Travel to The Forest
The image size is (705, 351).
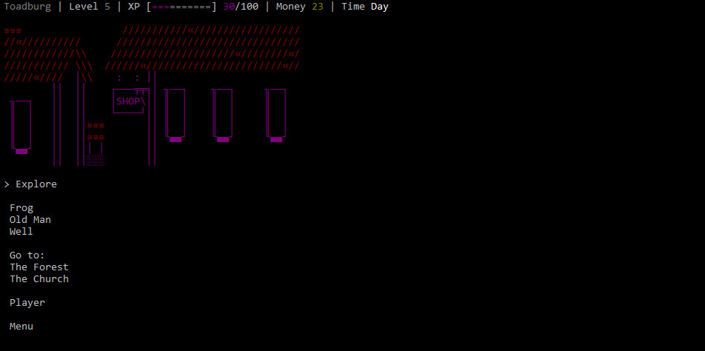[39, 267]
